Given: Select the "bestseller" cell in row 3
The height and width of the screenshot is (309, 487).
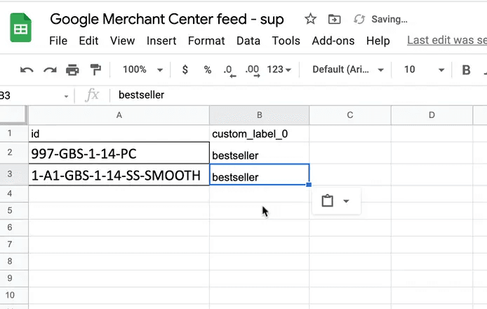Looking at the screenshot, I should coord(260,175).
